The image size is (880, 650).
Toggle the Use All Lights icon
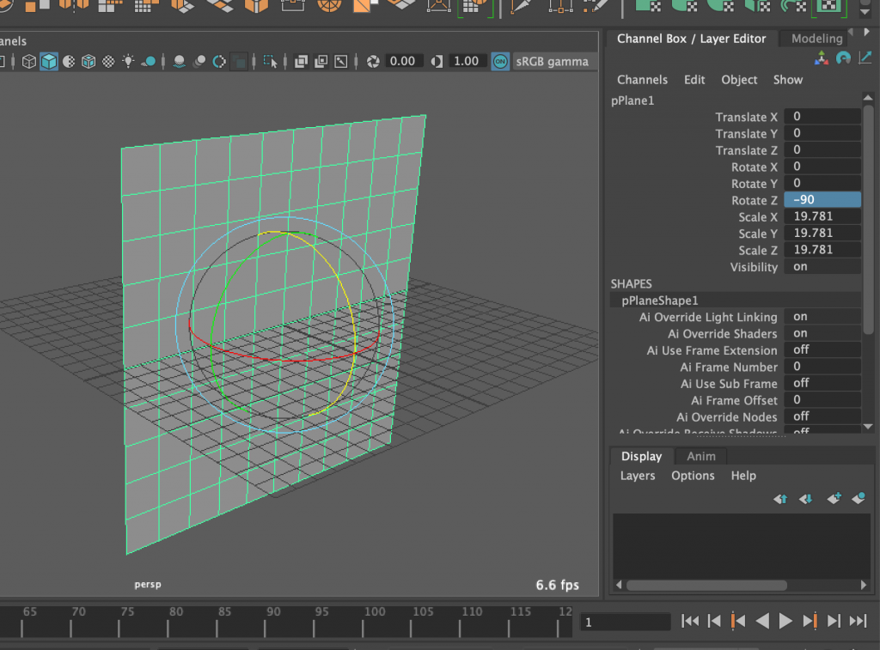(x=129, y=61)
